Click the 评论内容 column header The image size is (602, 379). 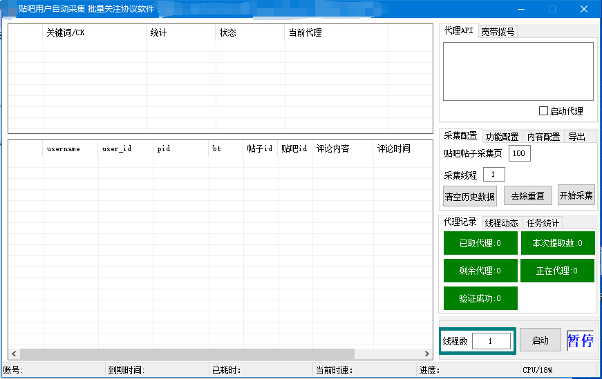[x=342, y=148]
